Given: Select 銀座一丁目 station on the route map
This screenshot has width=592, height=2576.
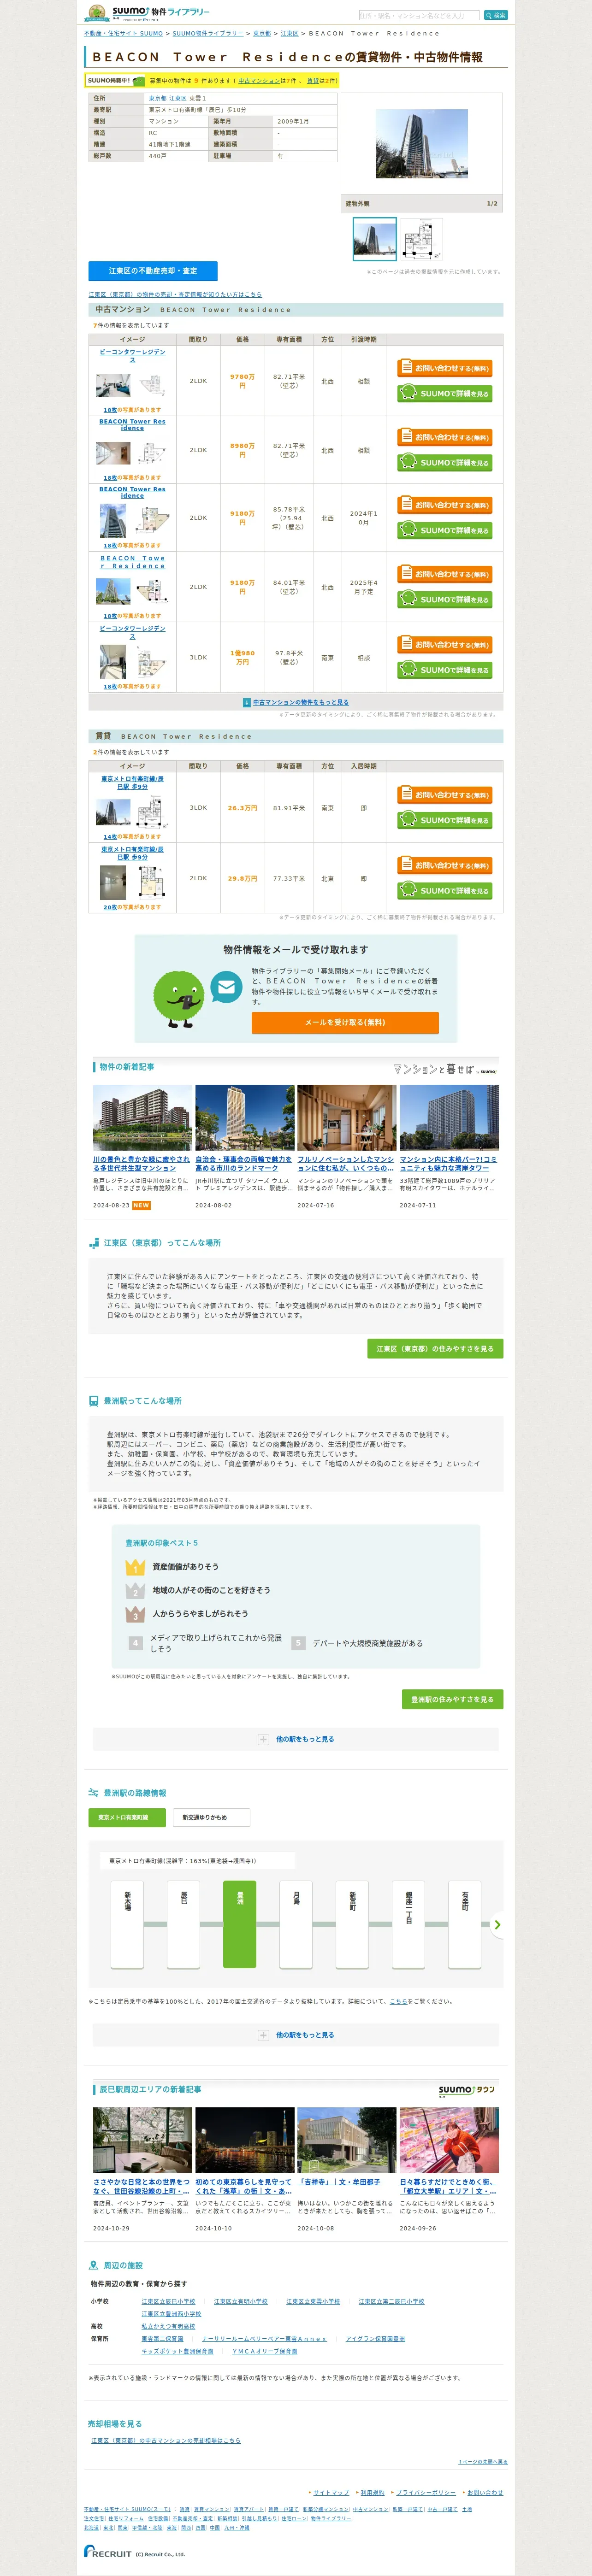Looking at the screenshot, I should 409,1924.
